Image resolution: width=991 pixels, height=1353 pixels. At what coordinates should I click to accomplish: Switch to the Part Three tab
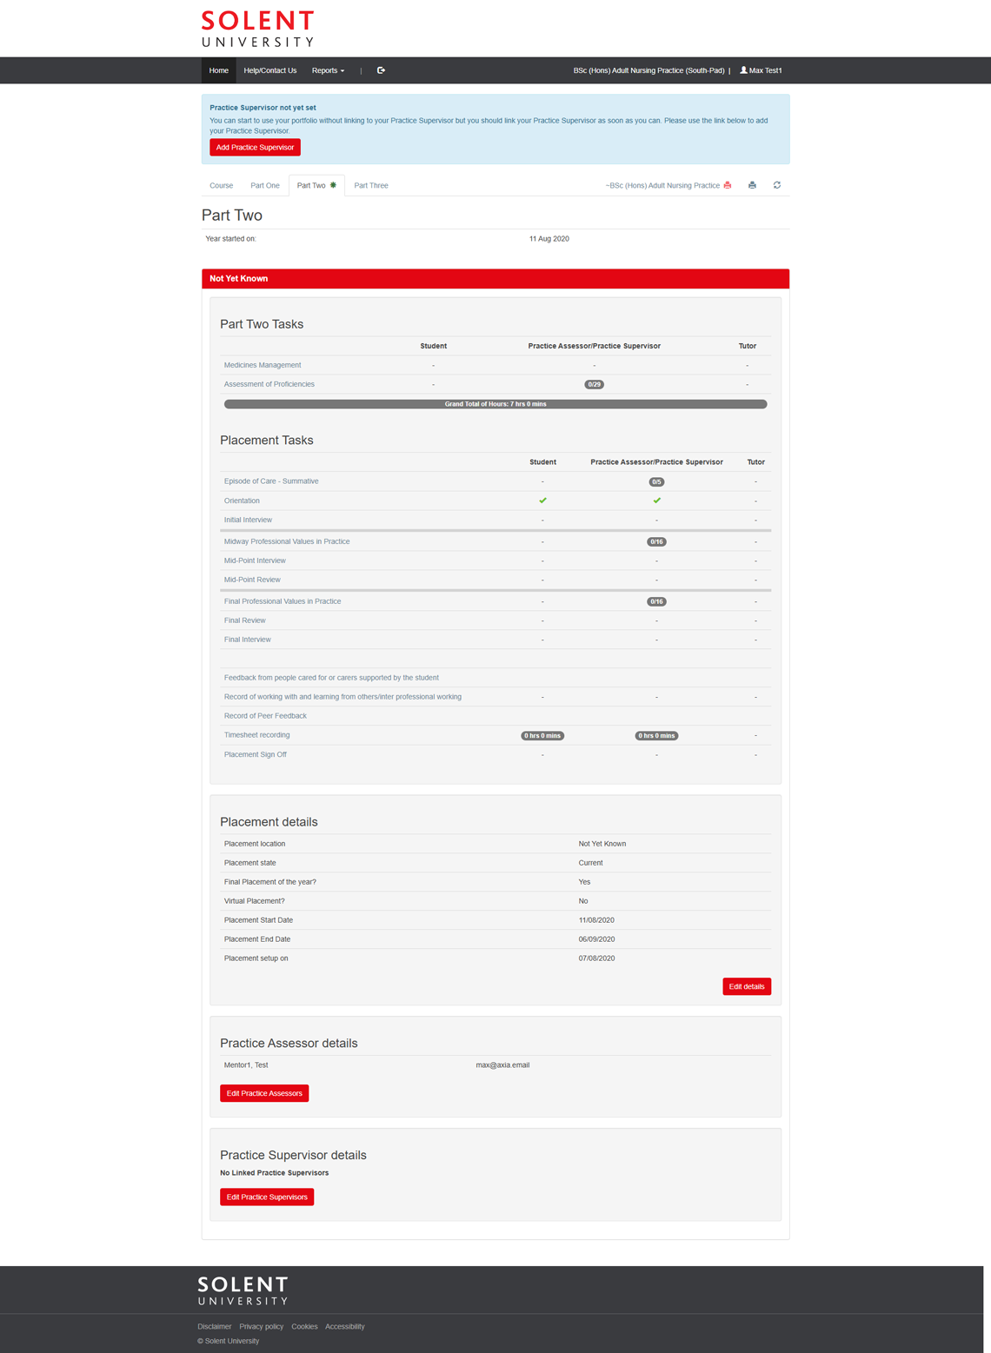371,185
